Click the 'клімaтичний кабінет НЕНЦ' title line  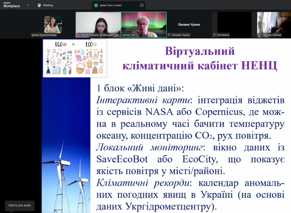[x=200, y=66]
